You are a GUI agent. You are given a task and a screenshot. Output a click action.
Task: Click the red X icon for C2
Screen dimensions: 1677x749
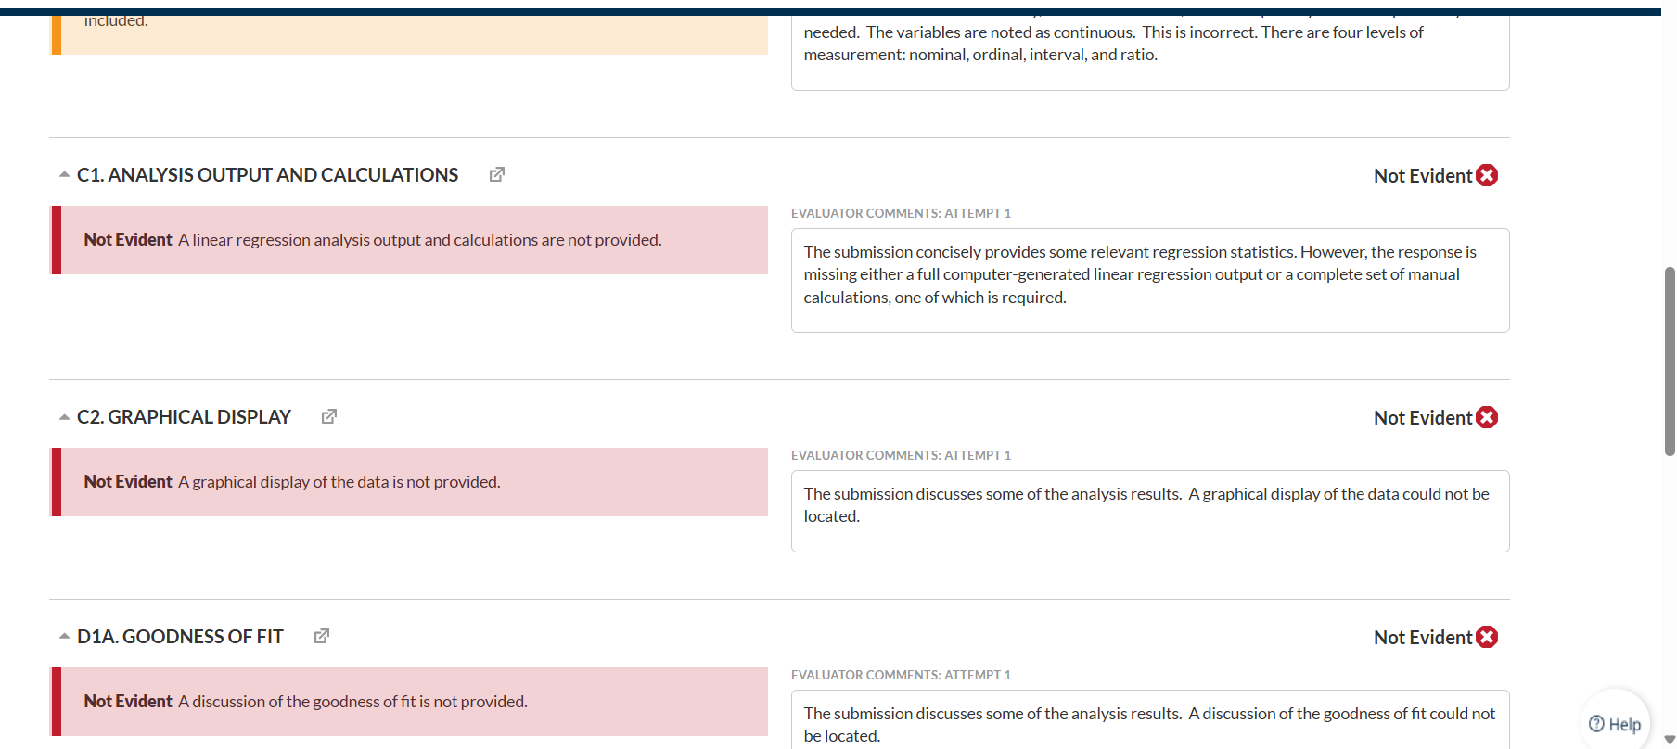[x=1487, y=417]
